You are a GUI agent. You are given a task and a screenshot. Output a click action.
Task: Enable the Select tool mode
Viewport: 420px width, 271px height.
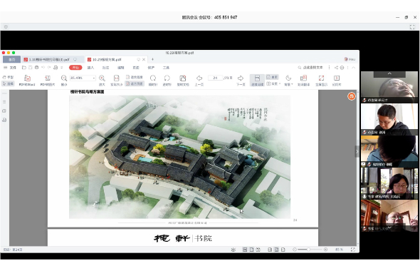click(x=8, y=83)
